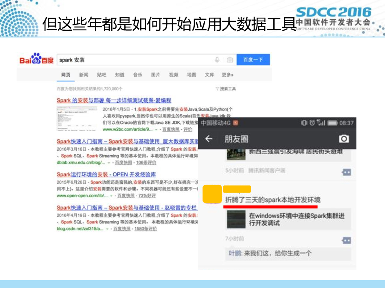Open the 106条评价 link
This screenshot has height=288, width=385.
(146, 163)
